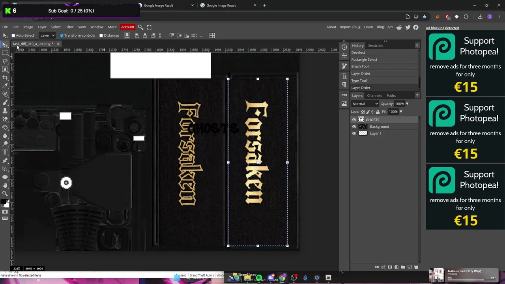Open the CSS side panel
This screenshot has width=505, height=284.
pos(344,95)
